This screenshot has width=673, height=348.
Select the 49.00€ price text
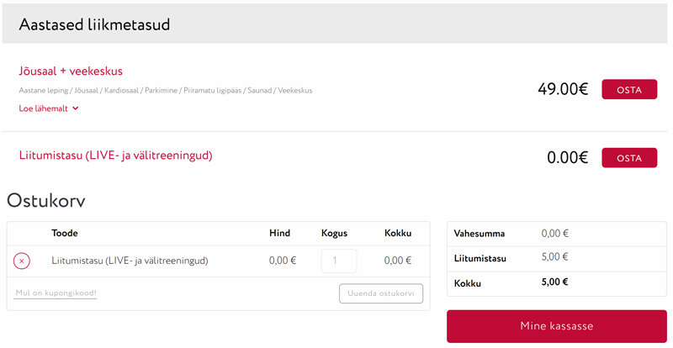point(563,89)
